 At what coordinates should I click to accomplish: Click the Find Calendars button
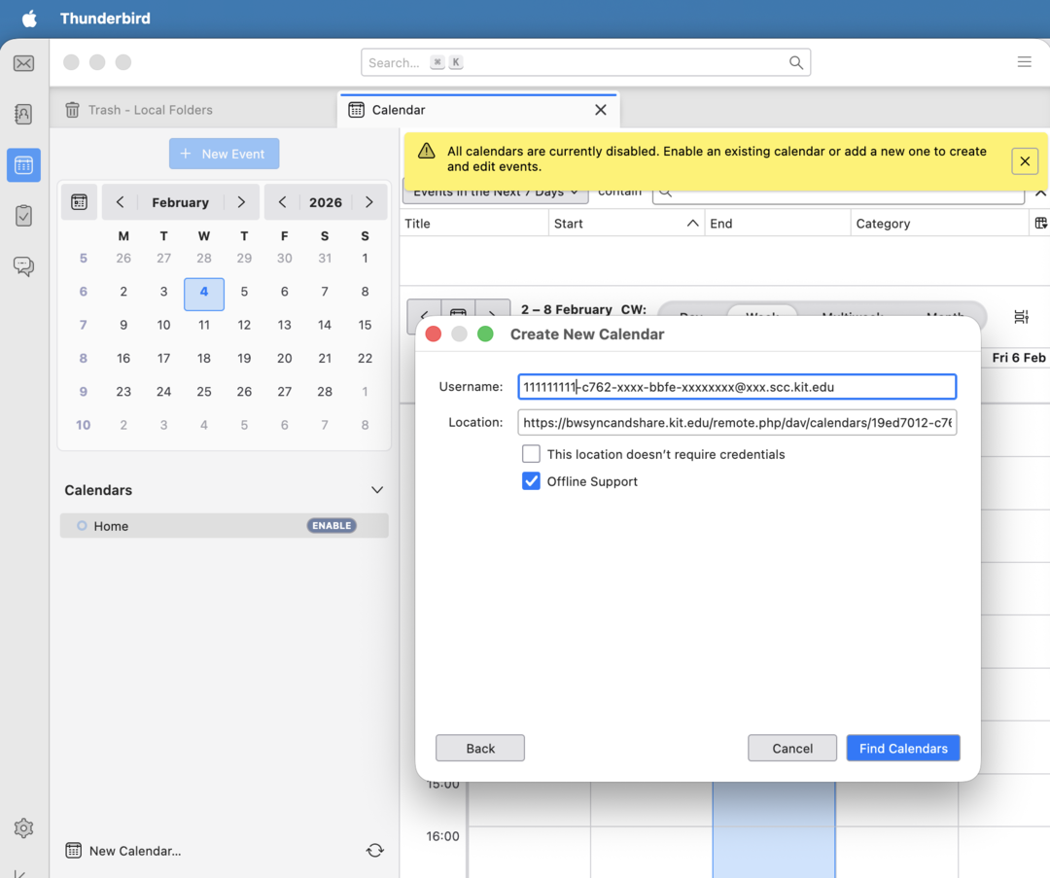(x=902, y=748)
